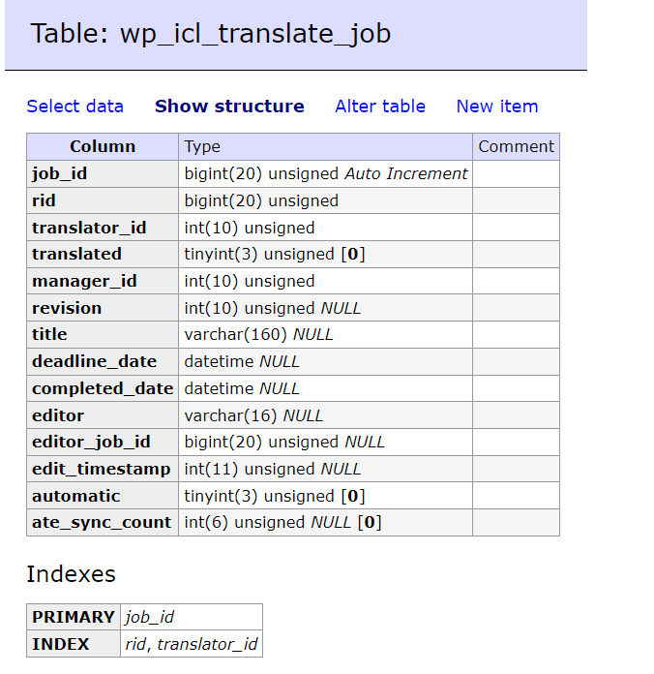
Task: Click the deadline_date column name
Action: pyautogui.click(x=95, y=361)
